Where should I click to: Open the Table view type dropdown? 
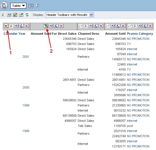click(18, 6)
